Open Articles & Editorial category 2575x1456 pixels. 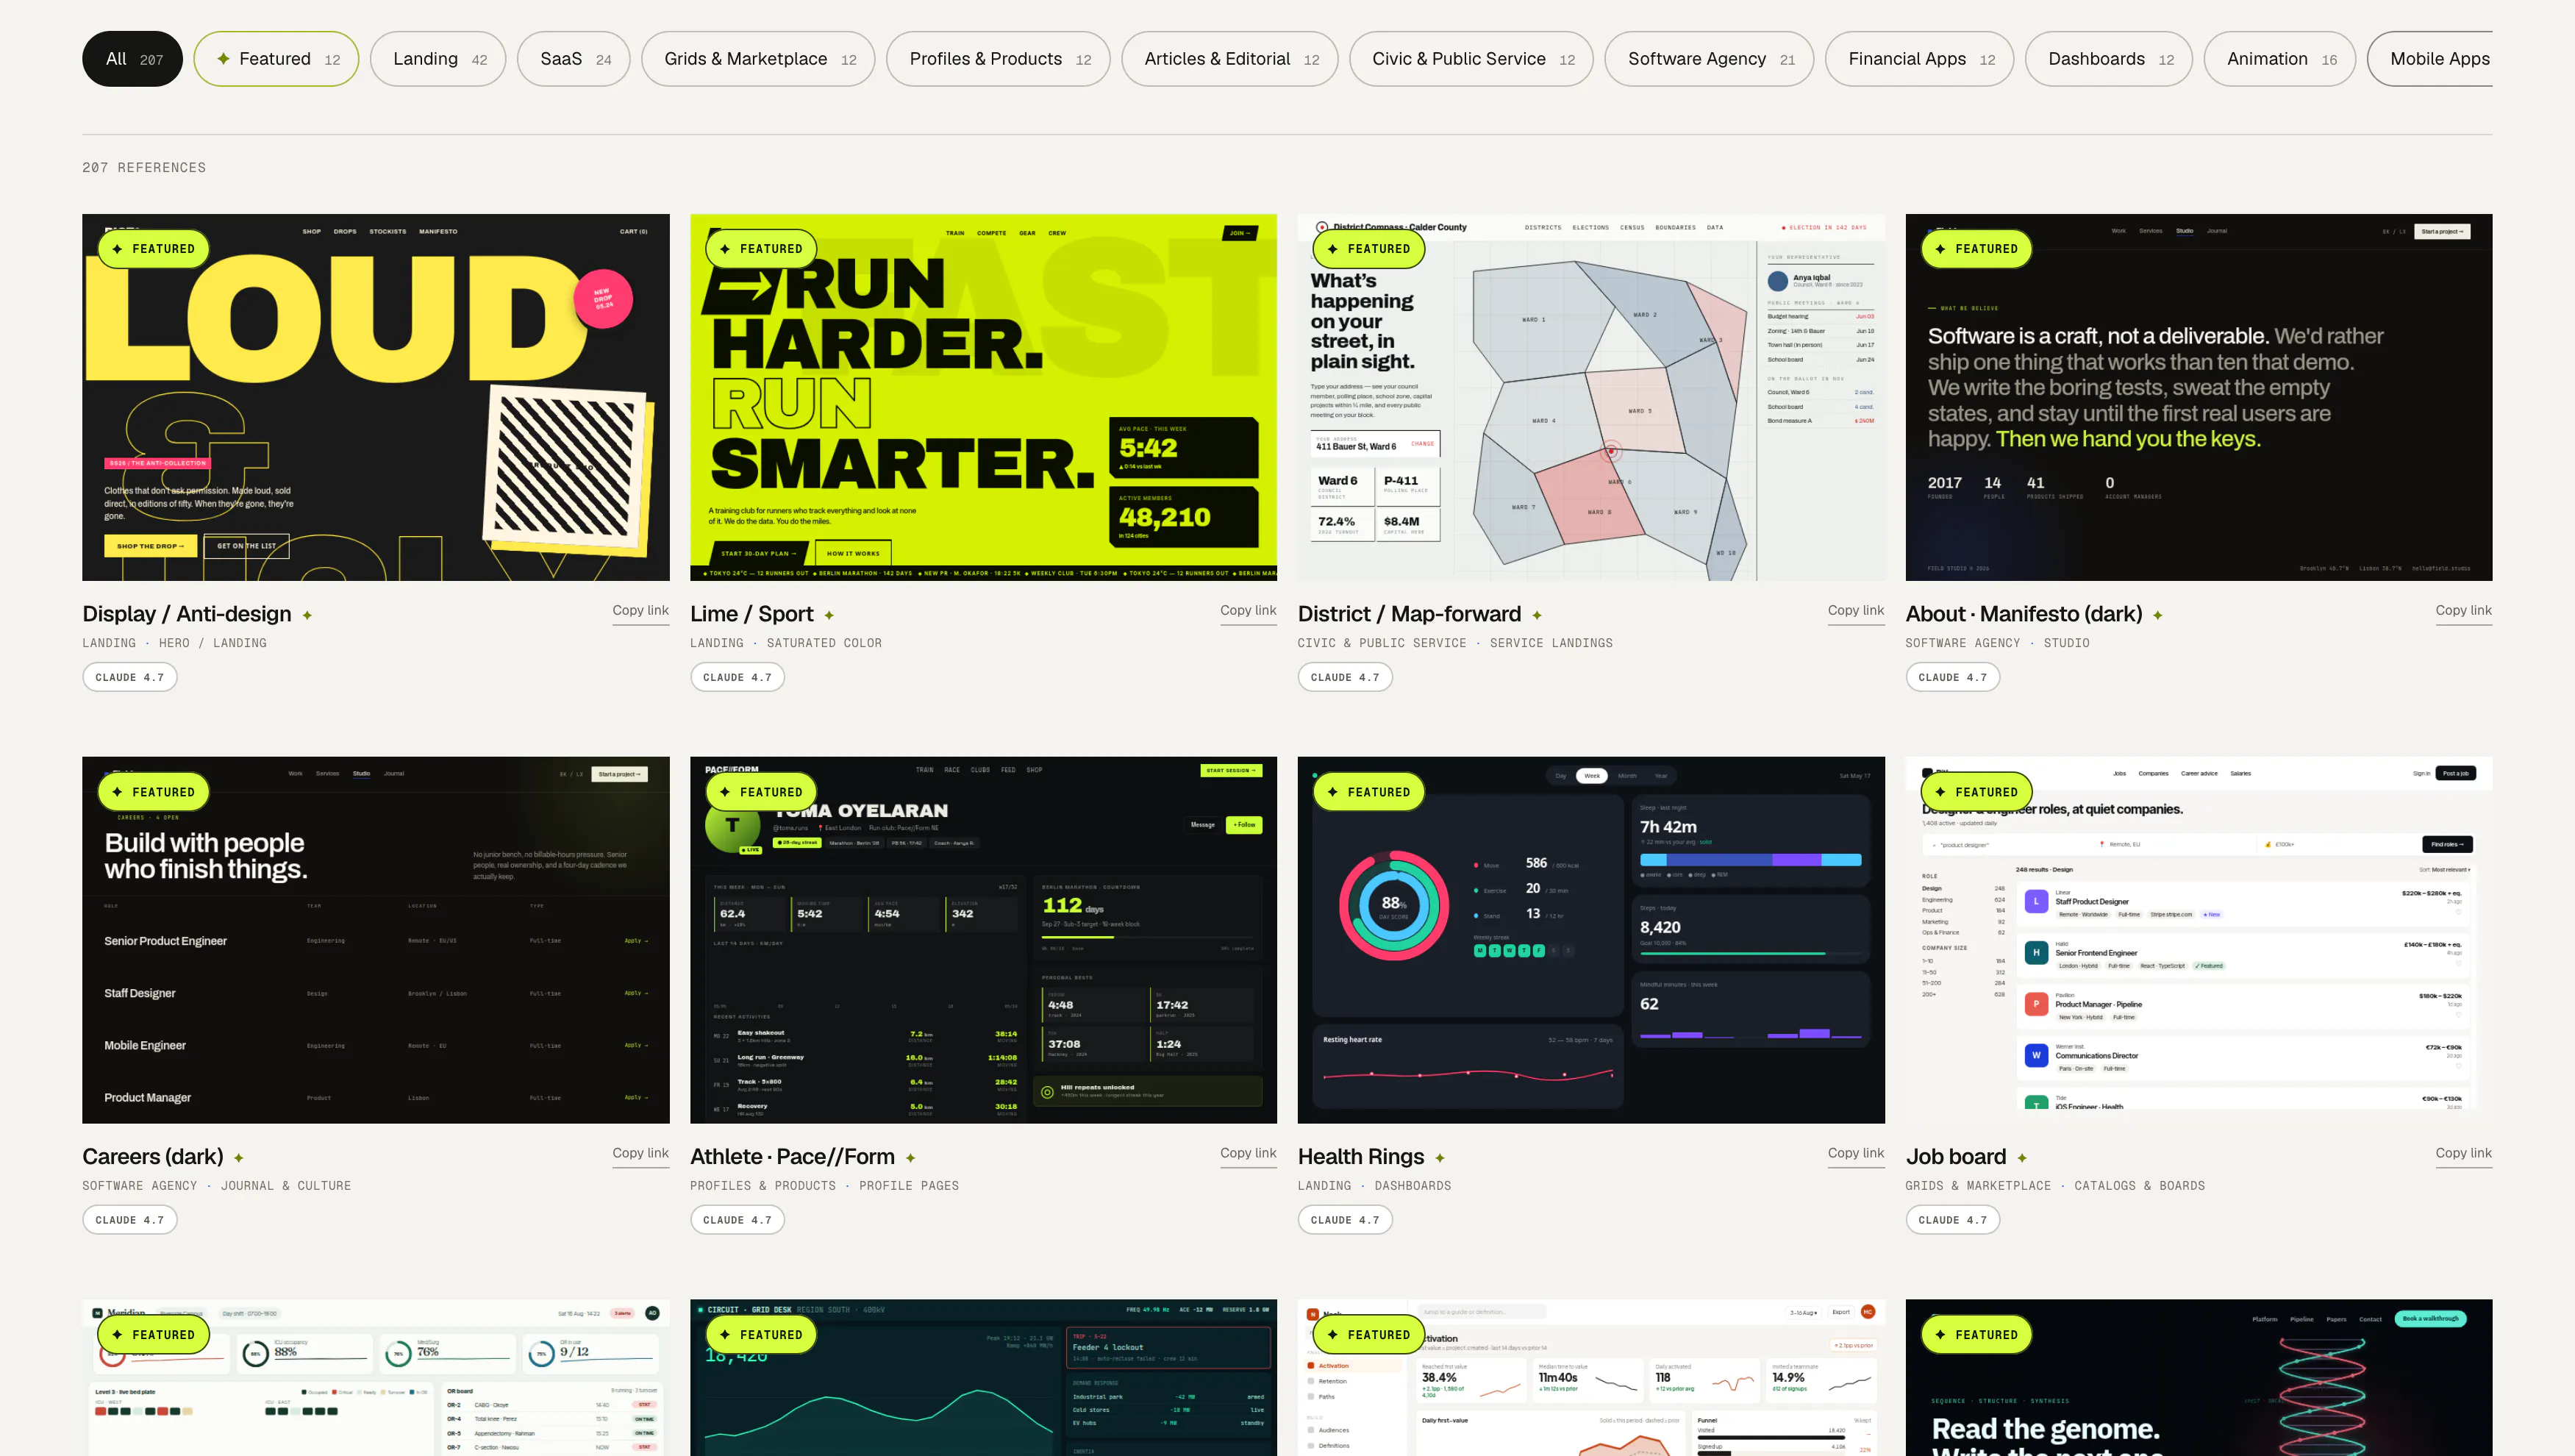1229,59
